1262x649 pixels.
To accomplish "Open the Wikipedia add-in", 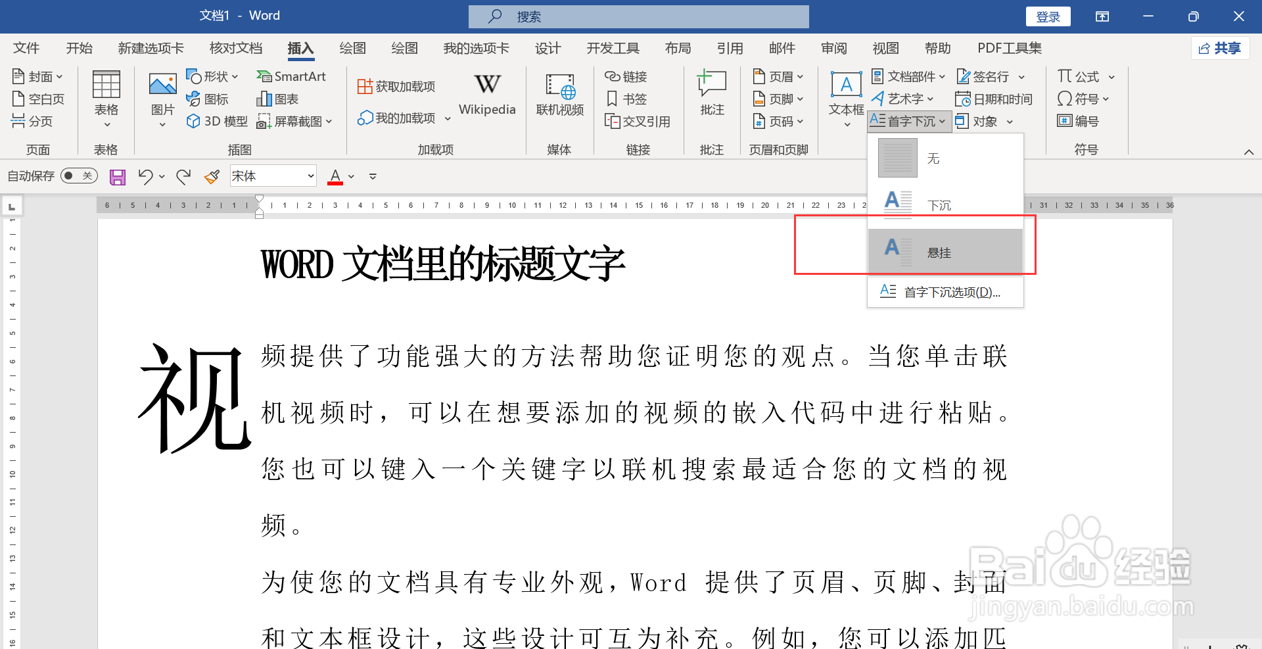I will coord(487,95).
